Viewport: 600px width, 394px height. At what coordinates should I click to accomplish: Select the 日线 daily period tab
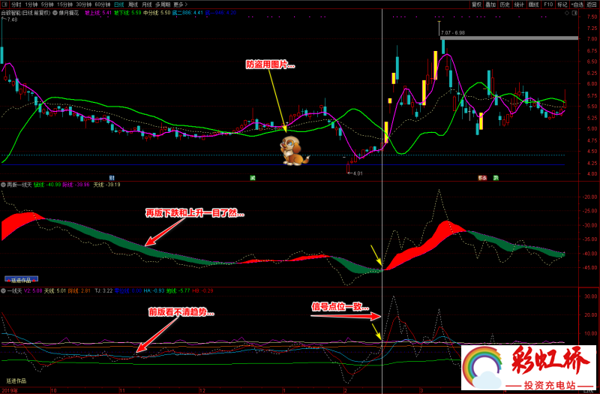(119, 5)
